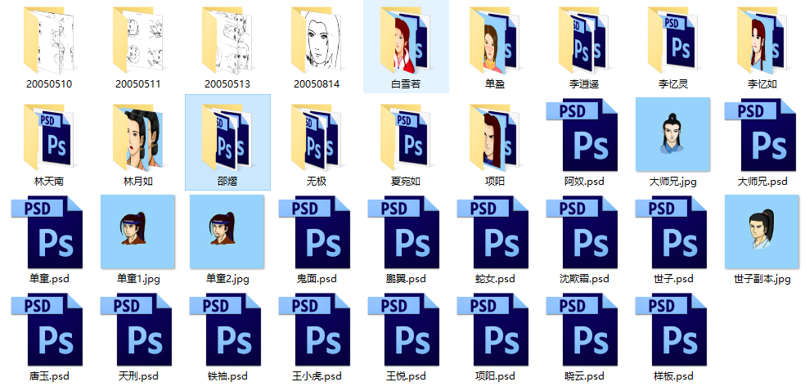The image size is (805, 391).
Task: Open the 20050510 folder
Action: (49, 40)
